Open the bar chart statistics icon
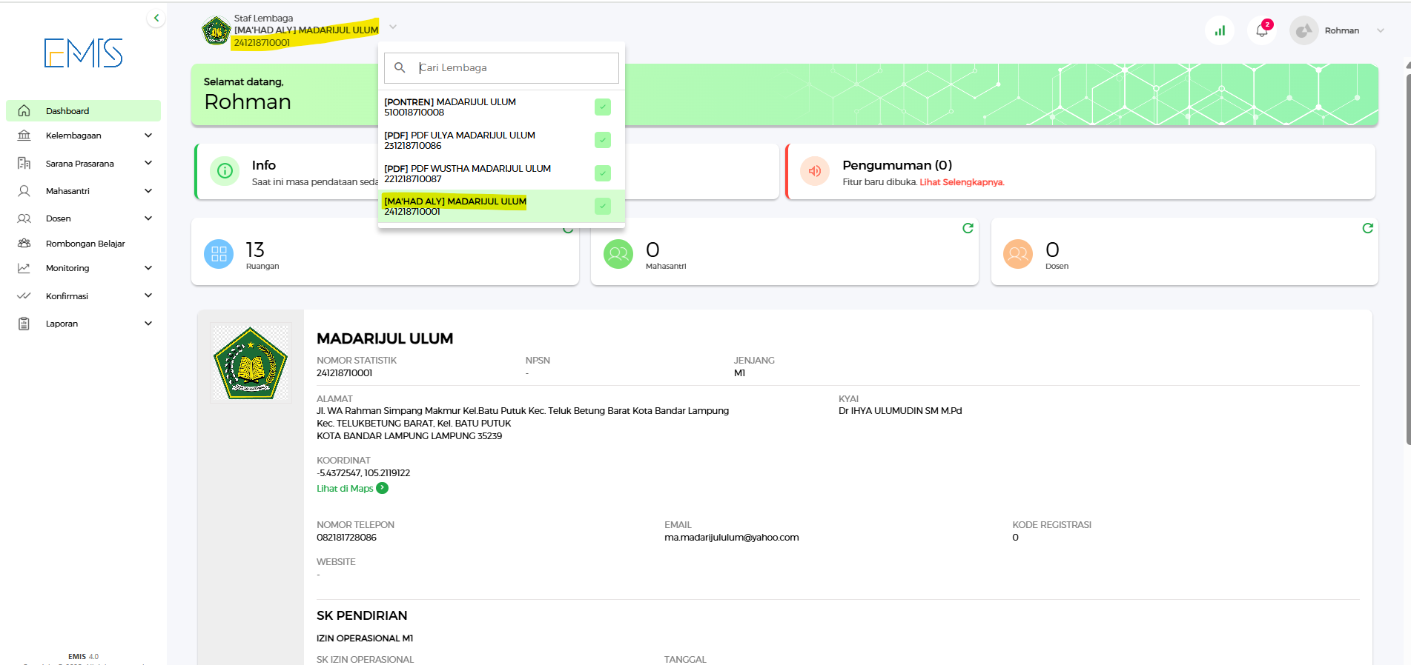 (1220, 30)
